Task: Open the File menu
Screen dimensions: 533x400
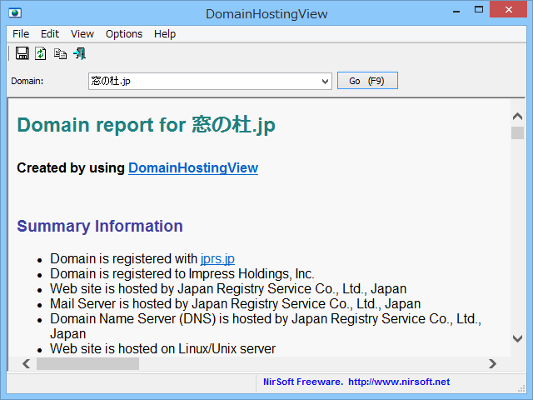Action: coord(21,34)
